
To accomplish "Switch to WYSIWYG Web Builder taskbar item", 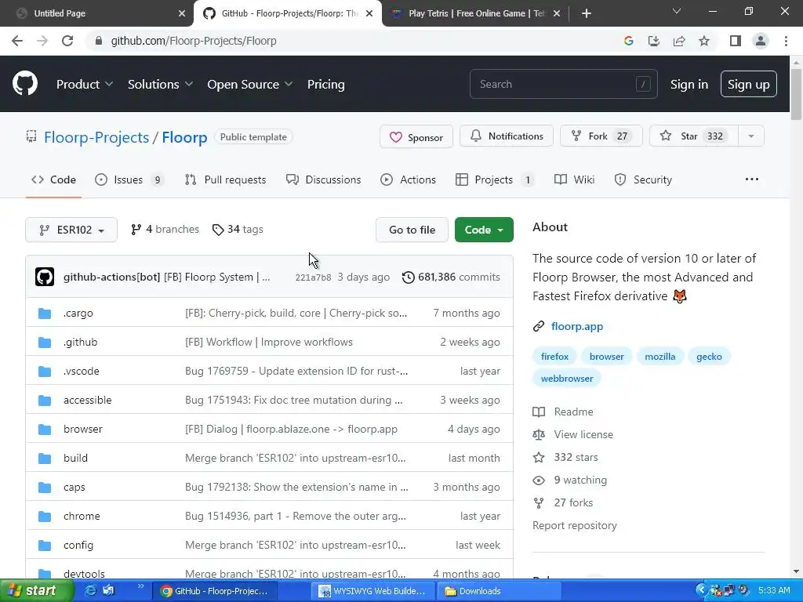I will pyautogui.click(x=373, y=591).
